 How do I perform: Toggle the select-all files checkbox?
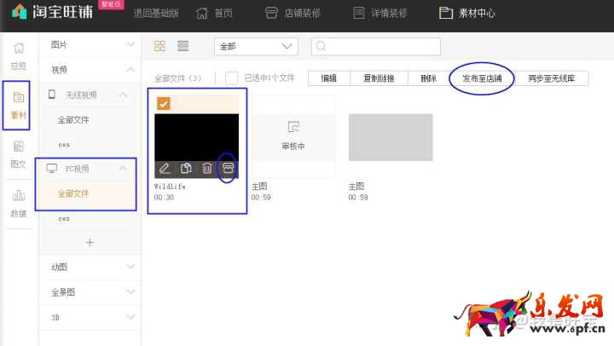[x=231, y=78]
